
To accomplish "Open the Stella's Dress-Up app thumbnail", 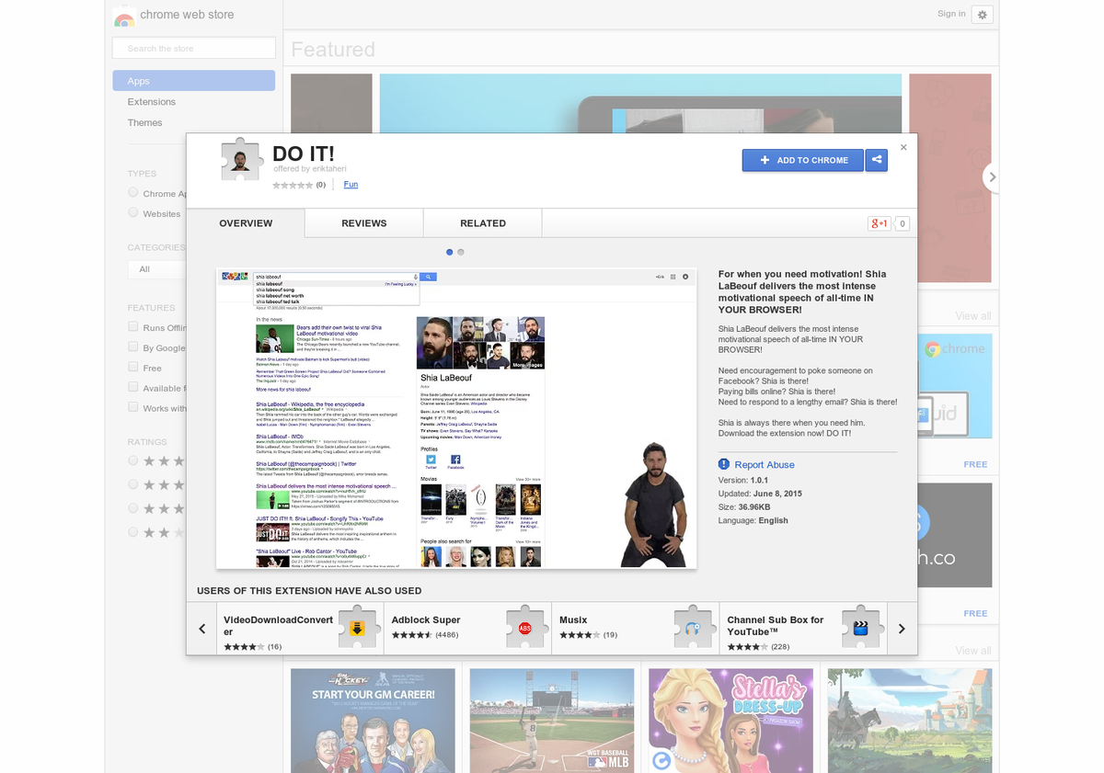I will (x=731, y=721).
